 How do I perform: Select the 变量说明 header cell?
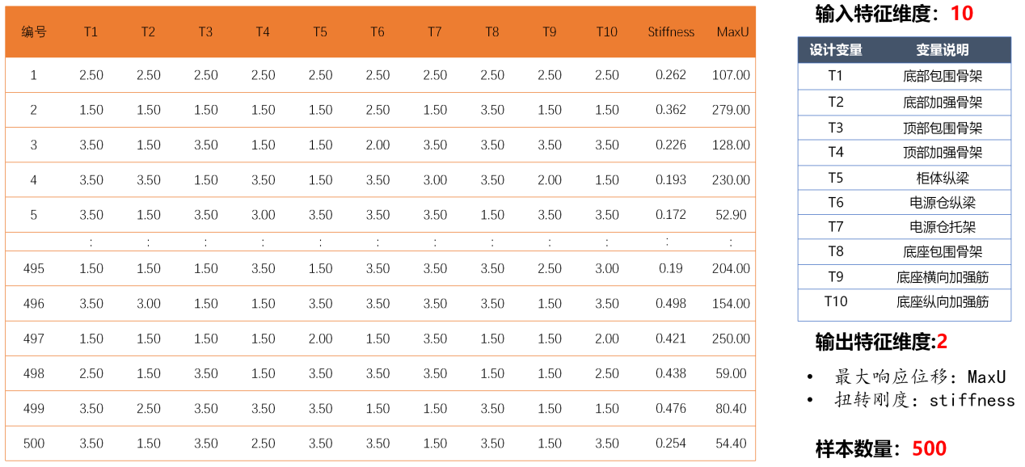click(x=943, y=50)
